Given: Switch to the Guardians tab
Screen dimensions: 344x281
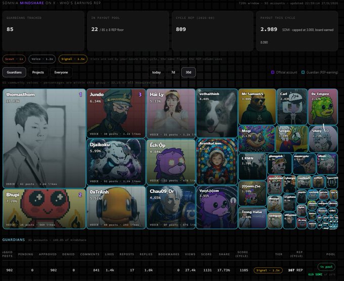Looking at the screenshot, I should [14, 72].
